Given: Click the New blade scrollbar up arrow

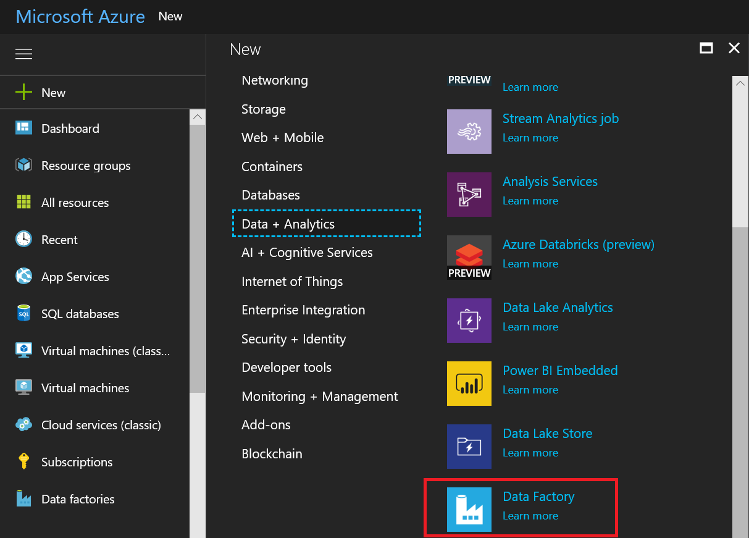Looking at the screenshot, I should (740, 83).
